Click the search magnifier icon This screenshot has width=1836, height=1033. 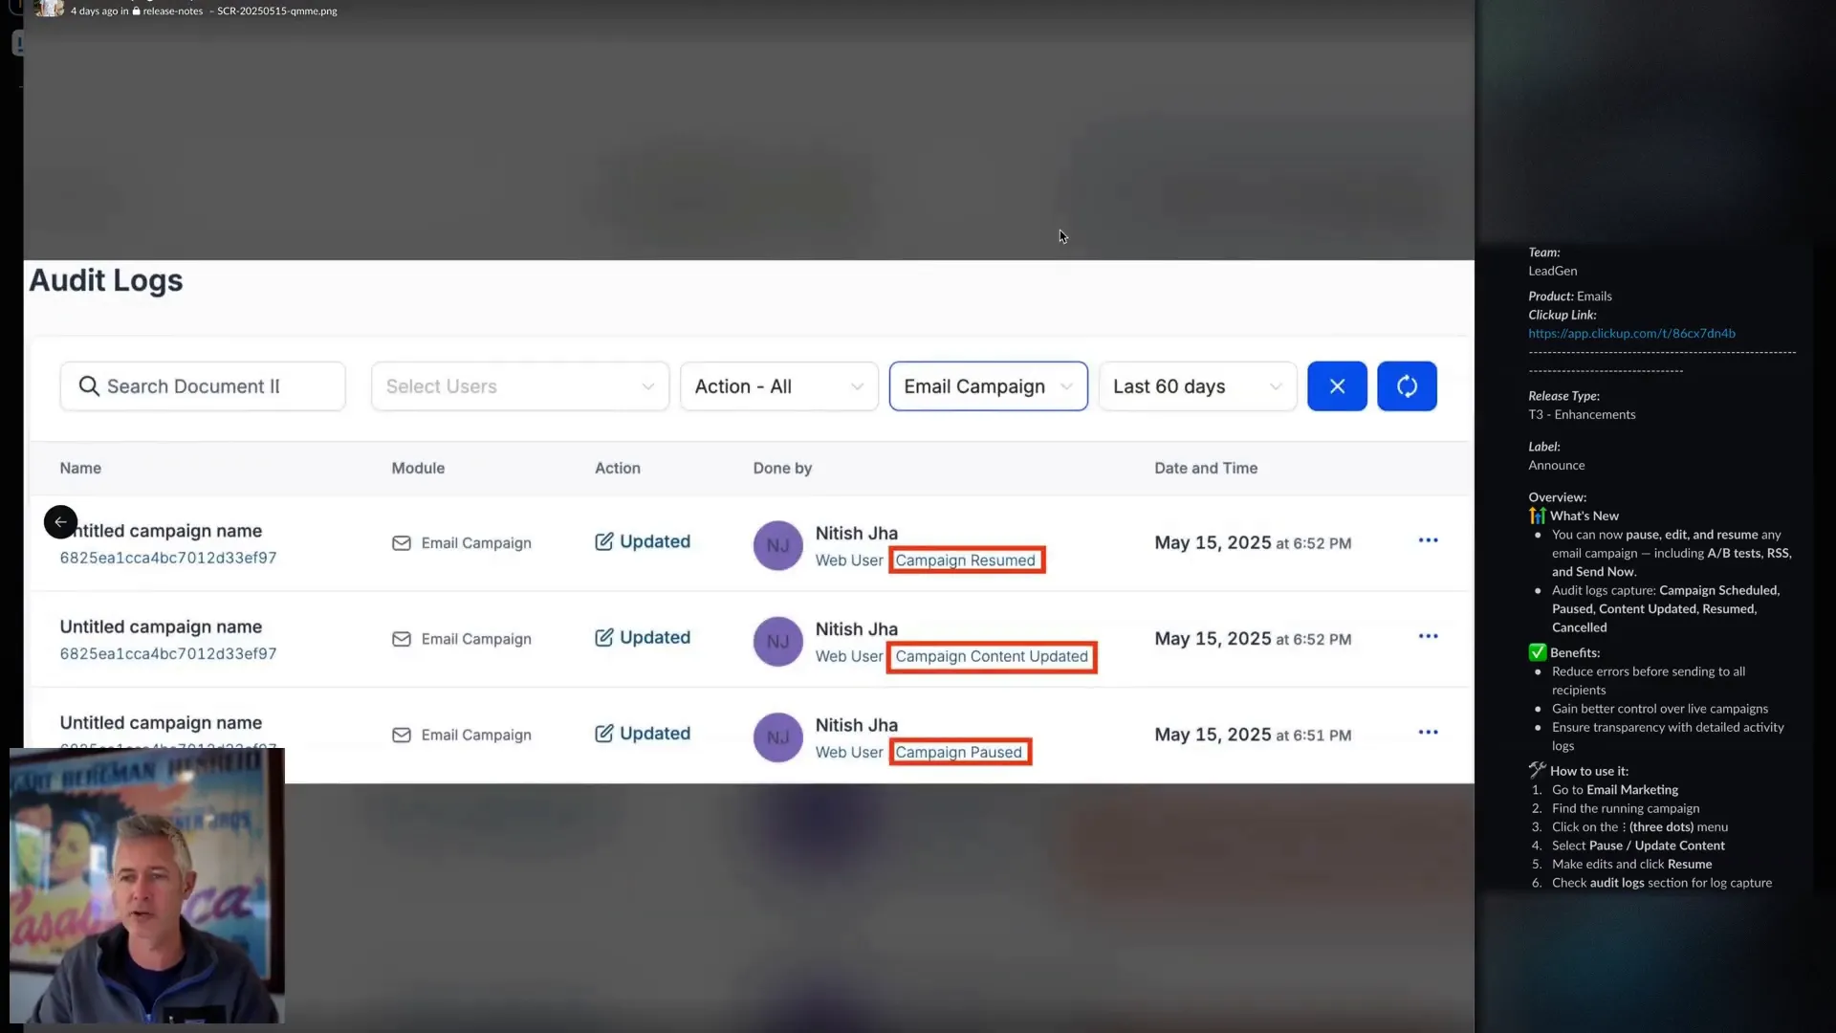[89, 386]
